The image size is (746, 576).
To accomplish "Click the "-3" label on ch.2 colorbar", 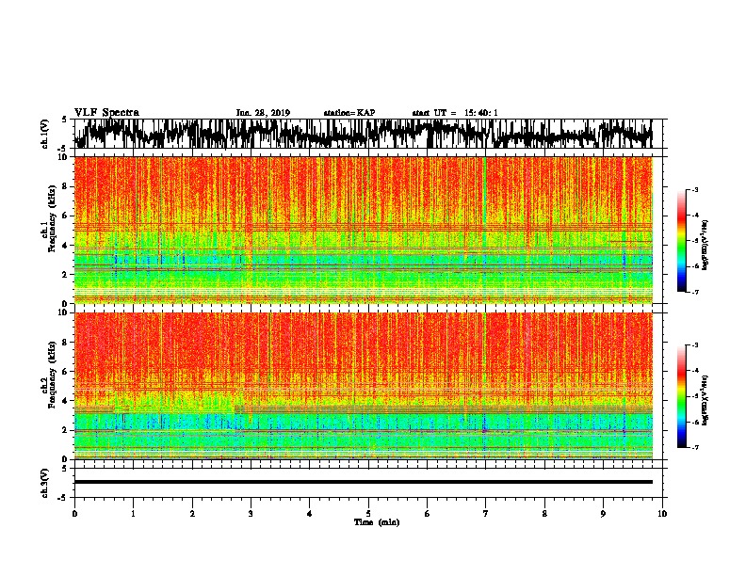I will coord(694,345).
